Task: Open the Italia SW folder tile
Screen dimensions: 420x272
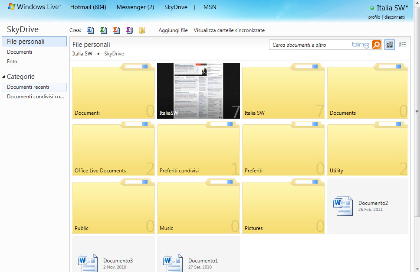Action: coord(283,91)
